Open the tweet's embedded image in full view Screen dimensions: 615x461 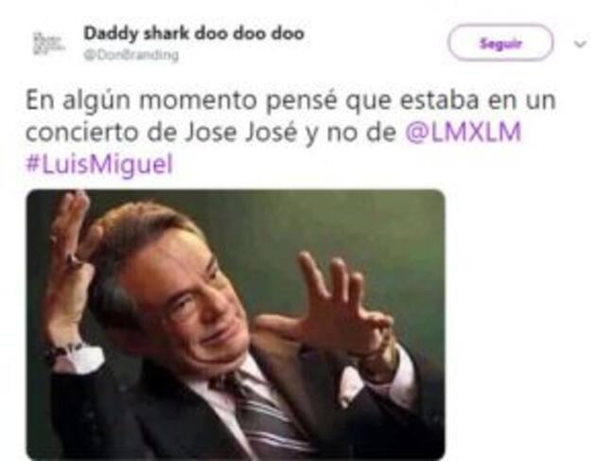pos(236,325)
